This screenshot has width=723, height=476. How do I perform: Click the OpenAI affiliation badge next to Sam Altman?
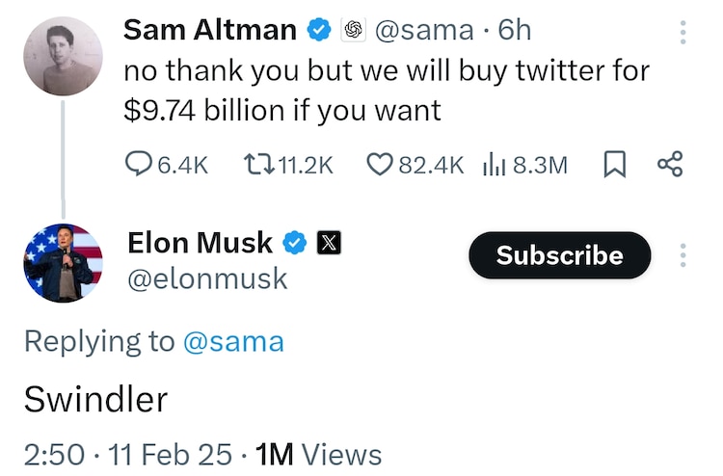[353, 31]
